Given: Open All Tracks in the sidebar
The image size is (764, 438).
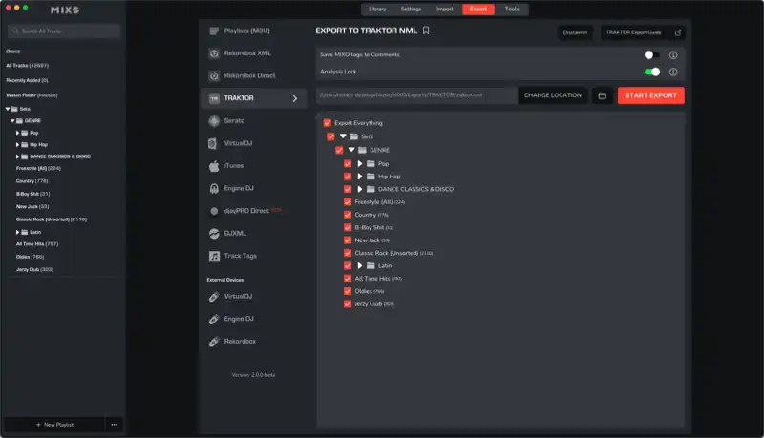Looking at the screenshot, I should pos(28,66).
